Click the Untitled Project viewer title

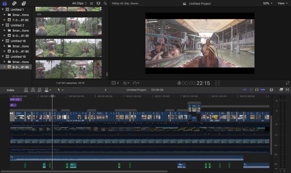(200, 3)
